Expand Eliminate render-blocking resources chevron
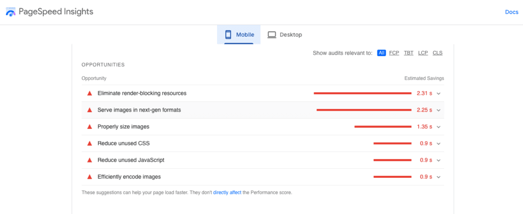 click(x=438, y=94)
